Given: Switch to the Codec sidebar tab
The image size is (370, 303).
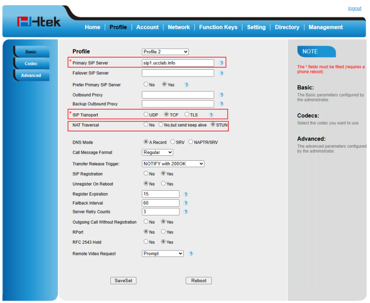Looking at the screenshot, I should (31, 64).
